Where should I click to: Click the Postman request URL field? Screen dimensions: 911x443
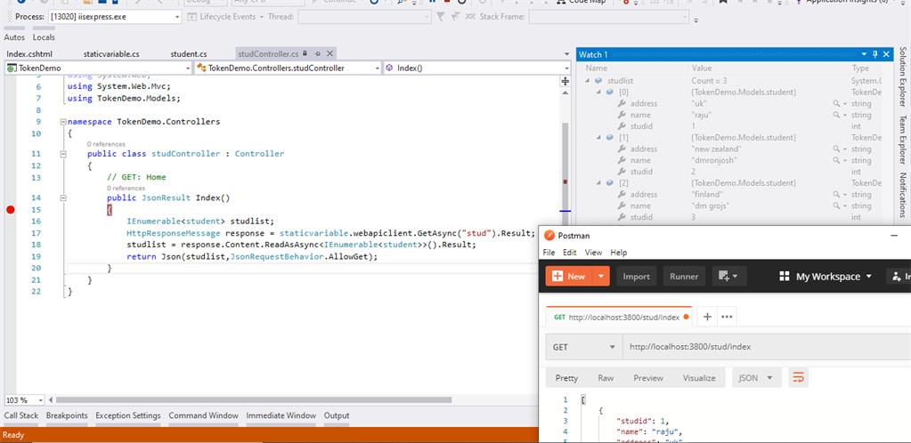tap(767, 347)
